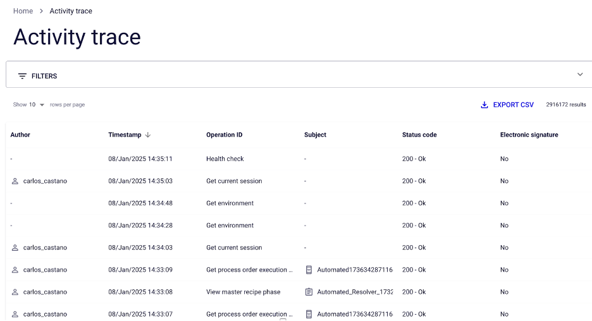Click the sort arrow beside Timestamp
The image size is (592, 321).
(x=148, y=135)
